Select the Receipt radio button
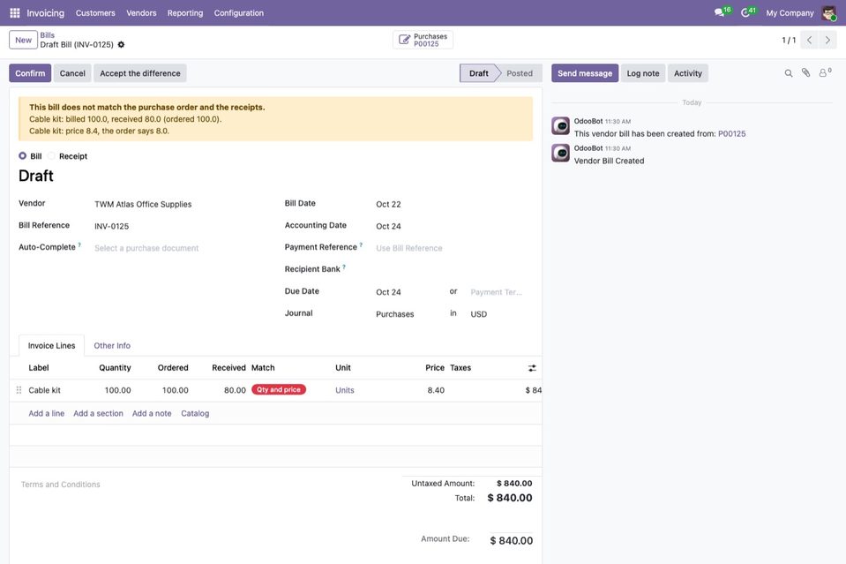This screenshot has width=846, height=564. (x=51, y=156)
